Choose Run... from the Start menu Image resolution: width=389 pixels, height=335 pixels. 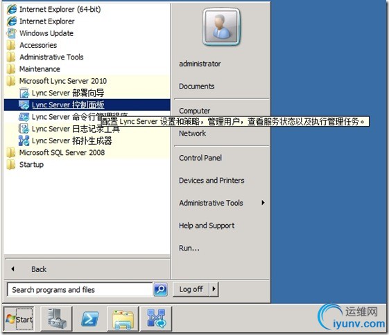point(189,248)
